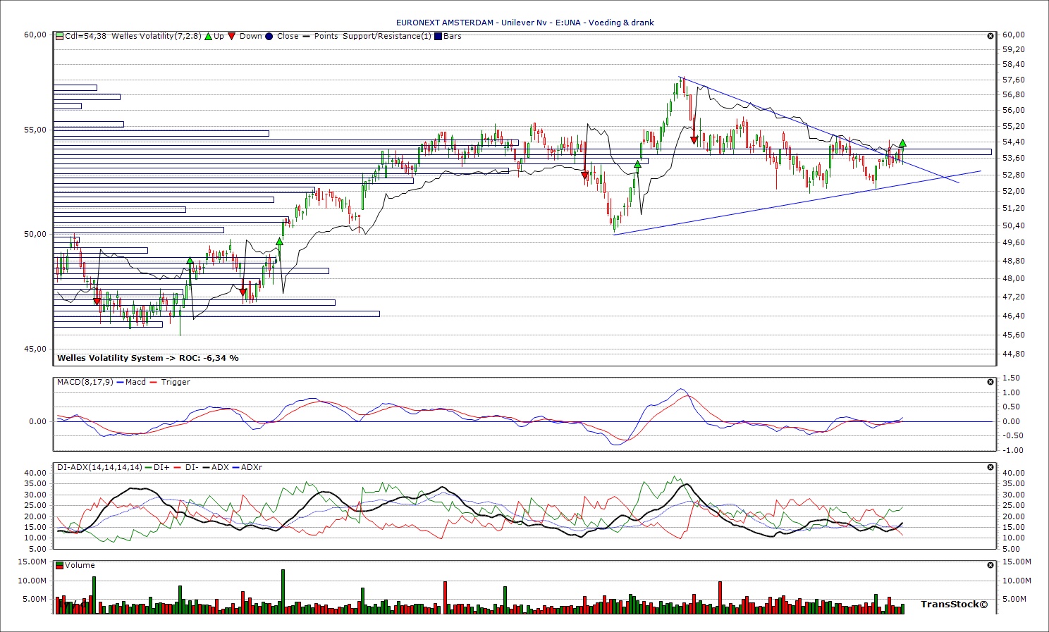Viewport: 1049px width, 632px height.
Task: Click the 15.00M left volume axis label
Action: [x=33, y=562]
